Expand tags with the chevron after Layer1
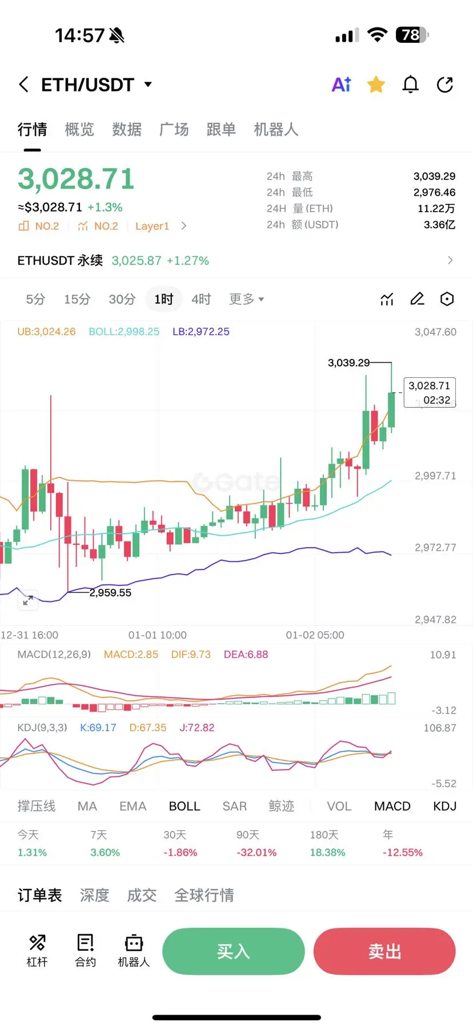 183,226
